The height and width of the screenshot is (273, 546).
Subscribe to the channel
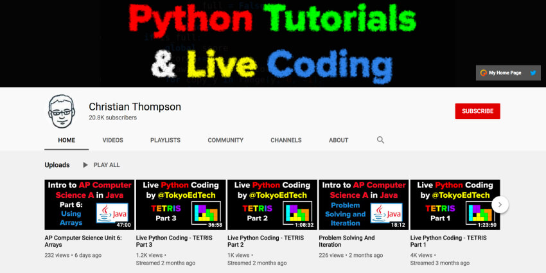477,111
